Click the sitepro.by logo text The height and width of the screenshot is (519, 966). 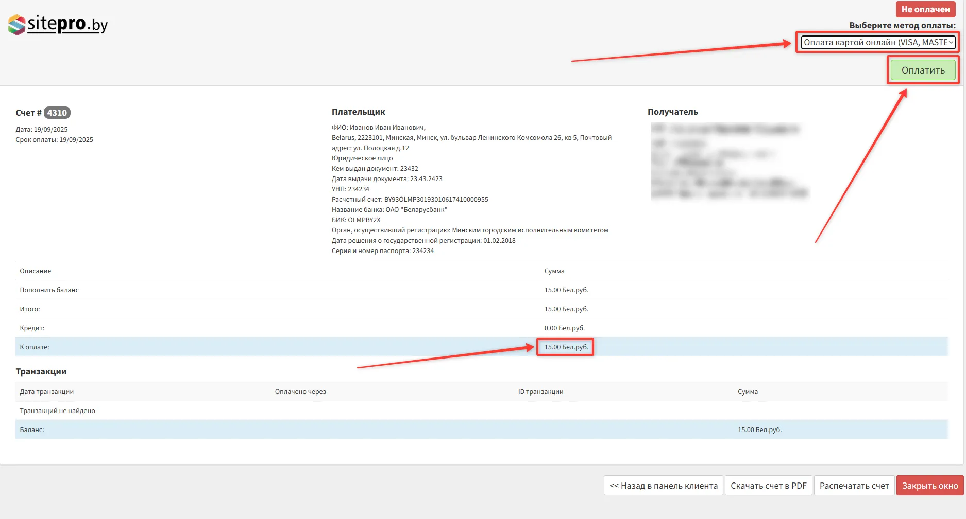(x=67, y=24)
